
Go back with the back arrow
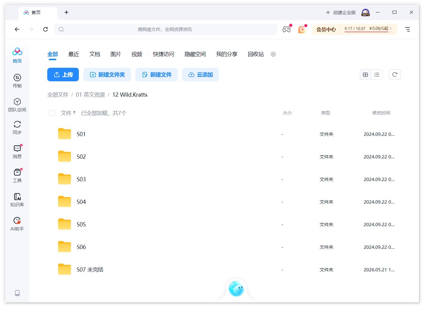point(17,29)
